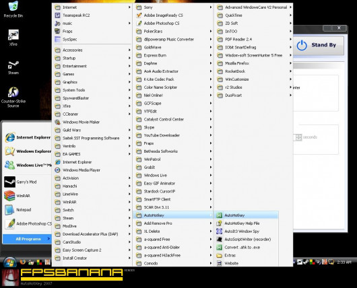Click the Windows Start orb

[x=9, y=262]
